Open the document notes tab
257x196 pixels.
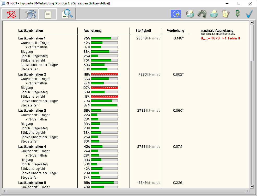[47, 14]
